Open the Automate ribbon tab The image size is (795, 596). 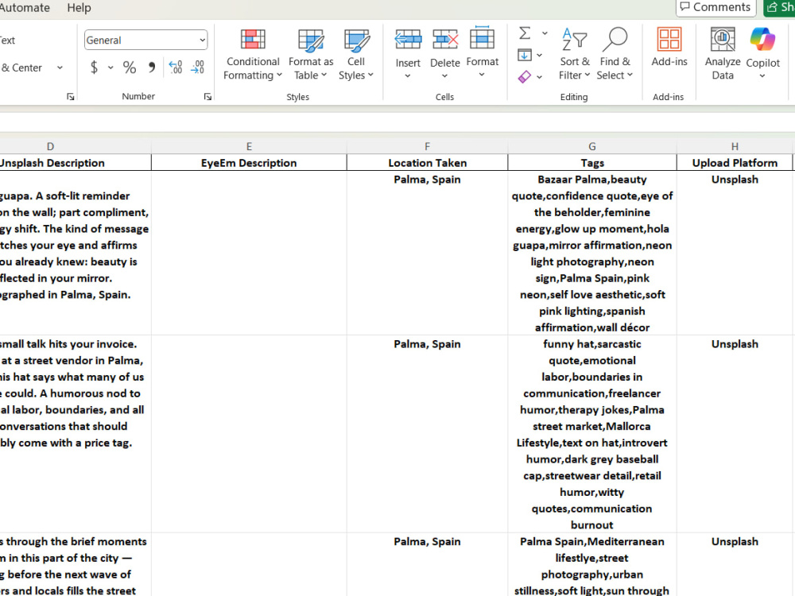(24, 8)
